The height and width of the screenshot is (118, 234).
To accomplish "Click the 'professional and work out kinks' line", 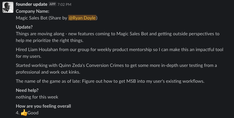I will click(48, 72).
